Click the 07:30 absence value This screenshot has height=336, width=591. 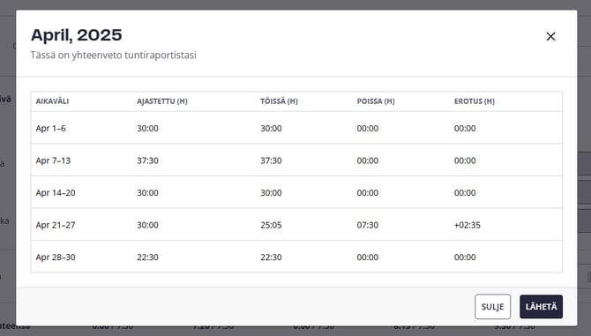[368, 225]
